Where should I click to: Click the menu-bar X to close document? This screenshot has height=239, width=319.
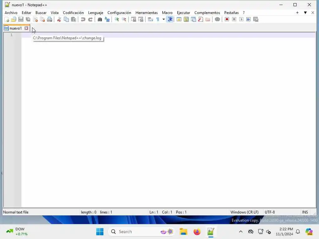[313, 12]
